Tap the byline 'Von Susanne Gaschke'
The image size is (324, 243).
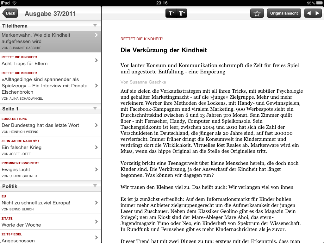click(143, 82)
